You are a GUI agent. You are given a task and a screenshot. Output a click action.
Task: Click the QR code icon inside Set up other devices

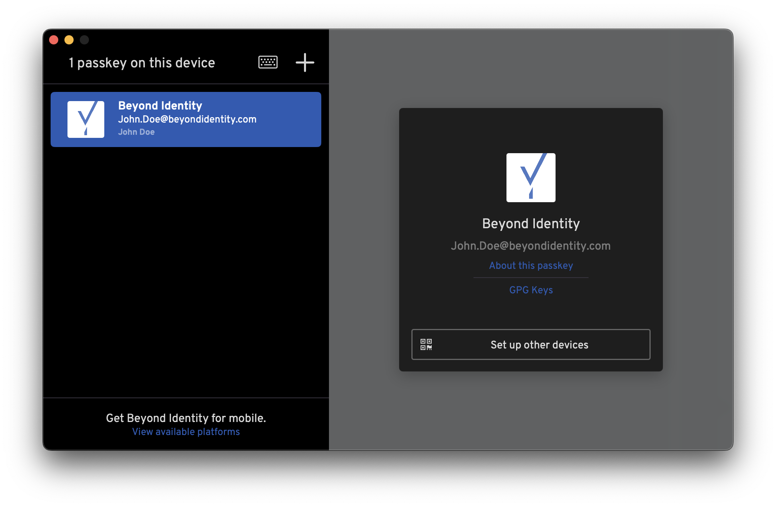pyautogui.click(x=426, y=345)
